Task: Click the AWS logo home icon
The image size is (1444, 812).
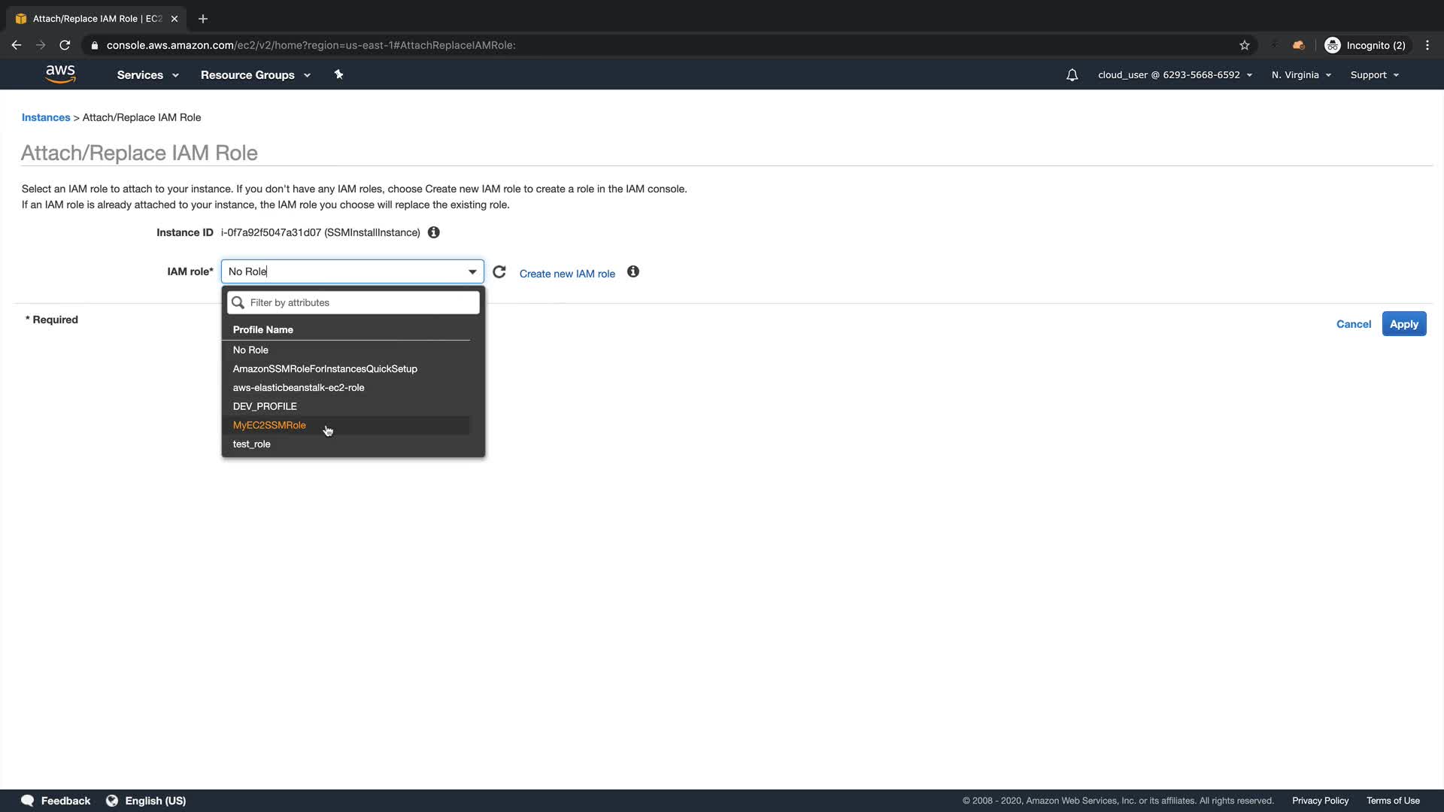Action: (x=60, y=74)
